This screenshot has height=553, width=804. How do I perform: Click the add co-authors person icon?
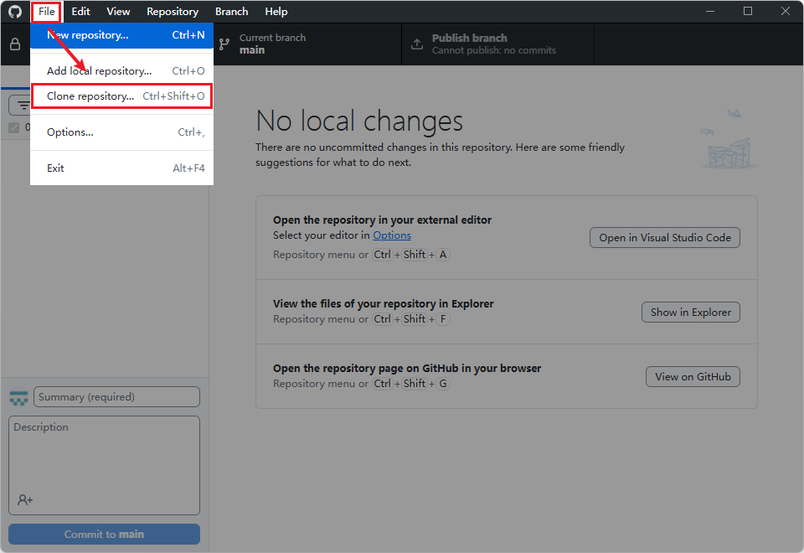(x=25, y=499)
